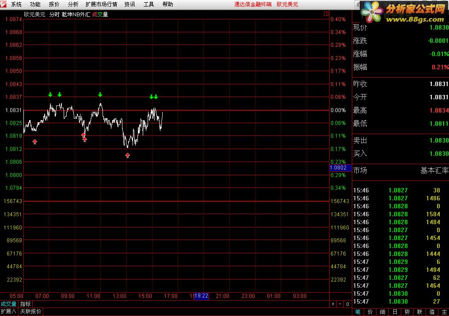The width and height of the screenshot is (449, 316).
Task: Click the 涨幅 value -0.01%
Action: (439, 54)
